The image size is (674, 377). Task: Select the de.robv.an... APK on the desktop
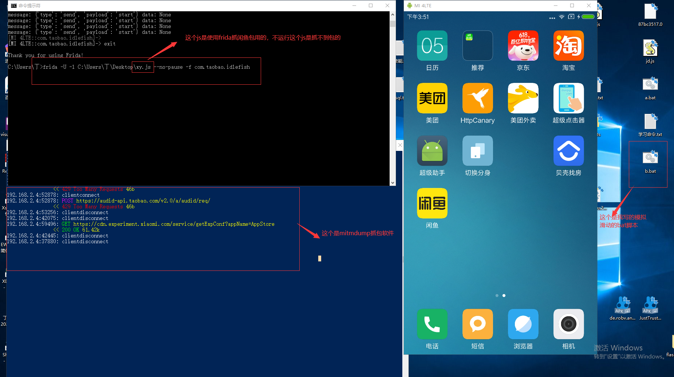pyautogui.click(x=622, y=308)
